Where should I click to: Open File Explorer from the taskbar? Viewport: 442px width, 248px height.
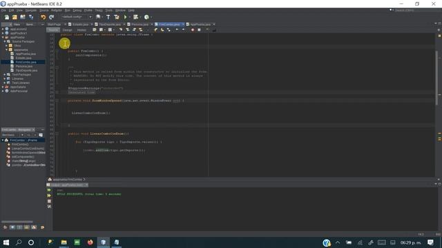[x=64, y=242]
